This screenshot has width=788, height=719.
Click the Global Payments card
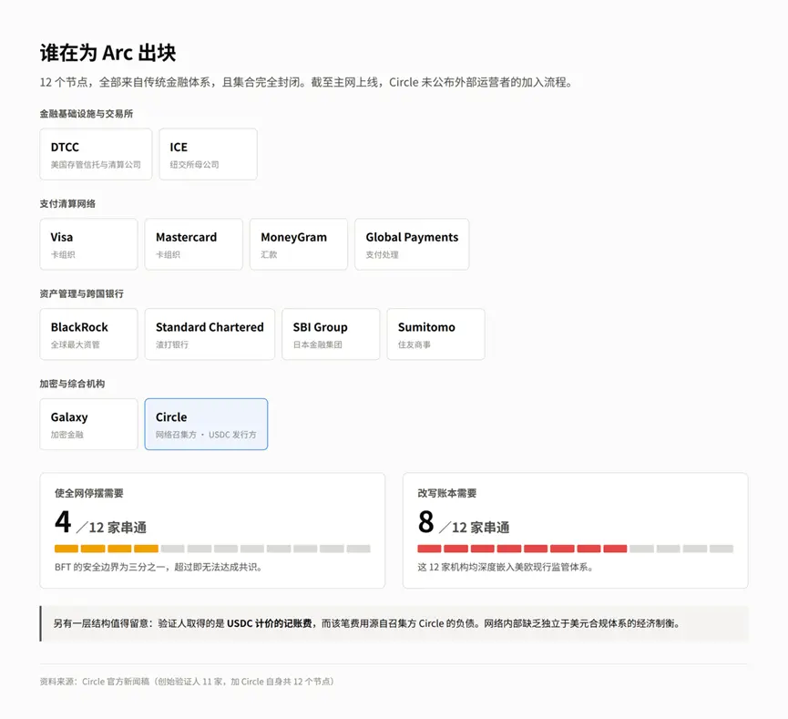[412, 244]
